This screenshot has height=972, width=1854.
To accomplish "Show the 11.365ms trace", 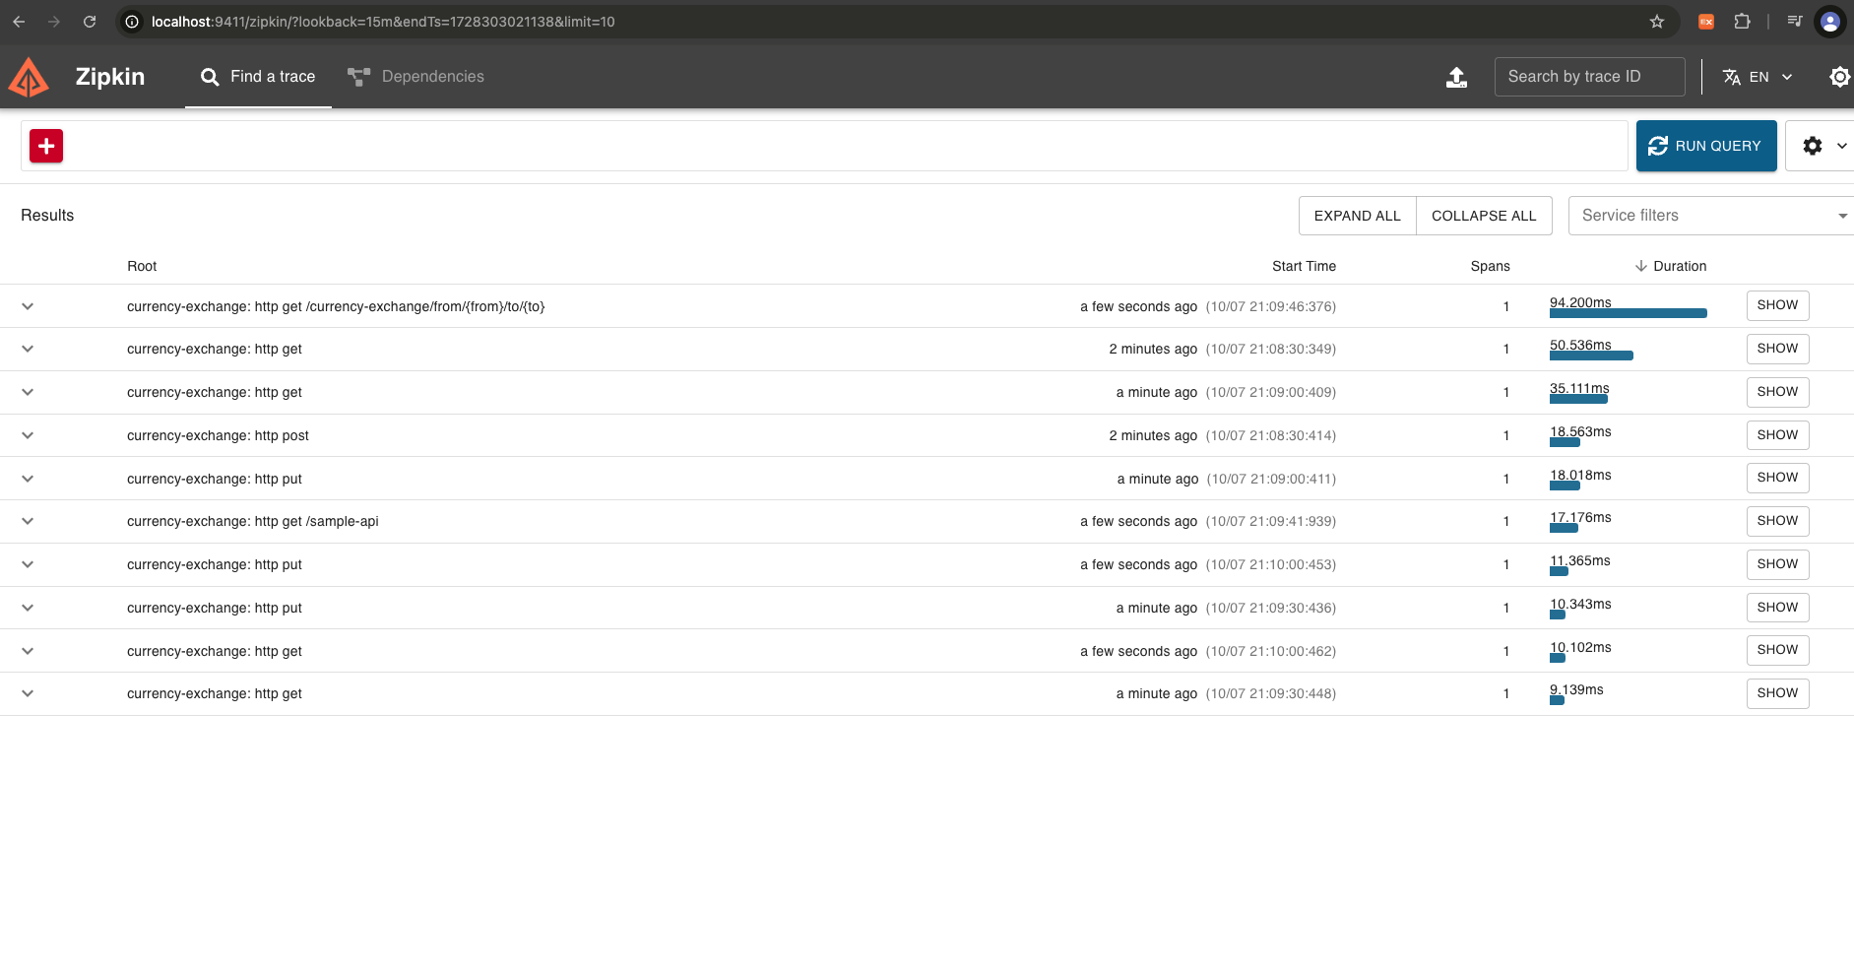I will coord(1777,564).
